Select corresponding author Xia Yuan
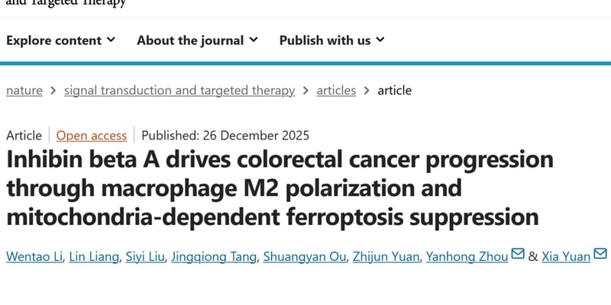Image resolution: width=611 pixels, height=305 pixels. 566,256
